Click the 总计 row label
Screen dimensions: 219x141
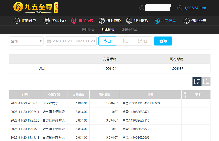coord(43,69)
